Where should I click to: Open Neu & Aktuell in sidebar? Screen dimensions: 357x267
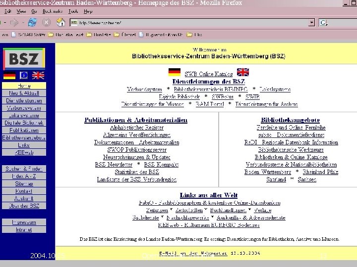point(24,93)
